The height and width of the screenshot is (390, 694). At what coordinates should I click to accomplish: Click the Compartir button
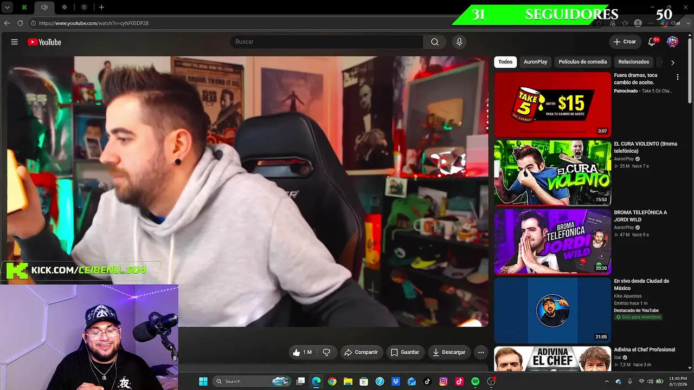(x=361, y=352)
